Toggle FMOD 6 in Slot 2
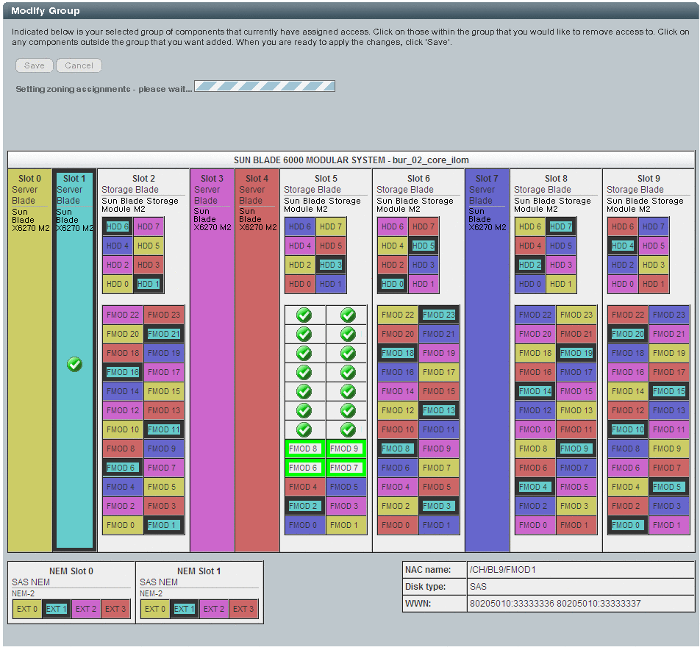 pyautogui.click(x=123, y=468)
